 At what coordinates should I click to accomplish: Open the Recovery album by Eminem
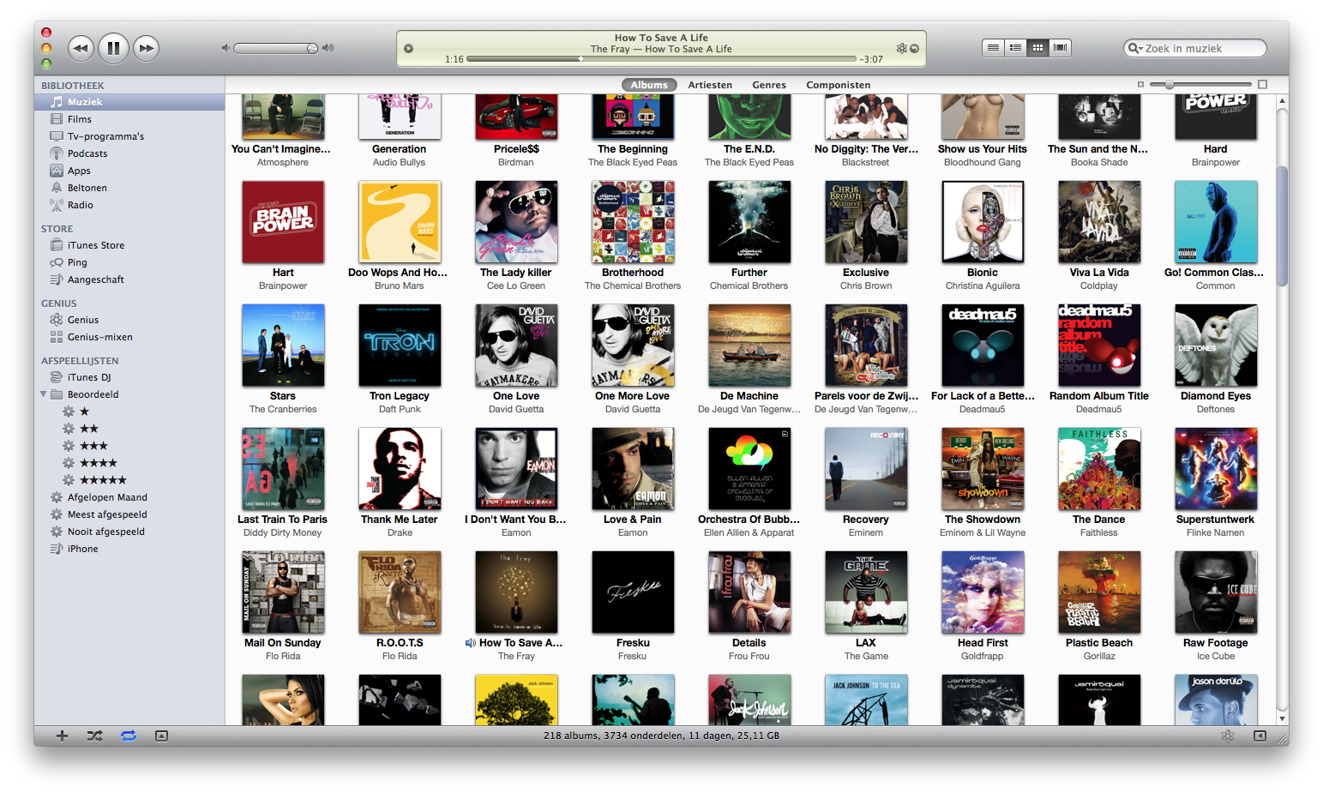click(x=866, y=469)
